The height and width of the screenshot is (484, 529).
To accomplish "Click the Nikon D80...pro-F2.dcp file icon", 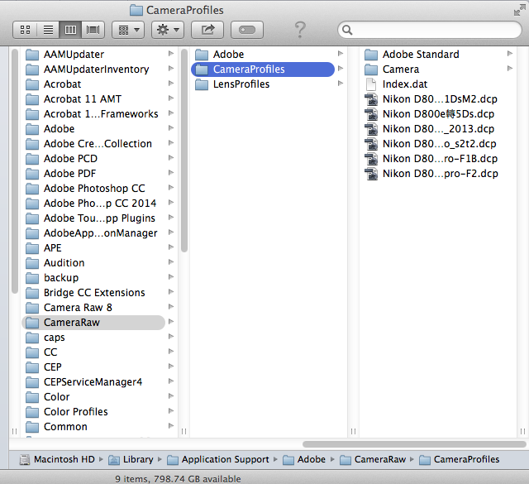I will tap(371, 174).
